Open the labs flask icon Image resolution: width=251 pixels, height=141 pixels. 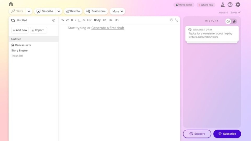[x=223, y=5]
